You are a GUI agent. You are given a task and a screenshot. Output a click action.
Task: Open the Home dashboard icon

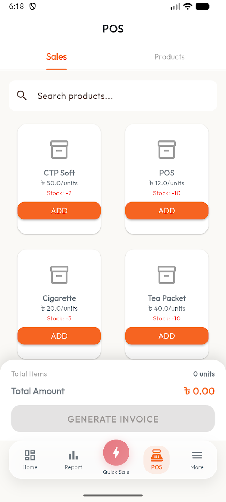click(x=30, y=455)
